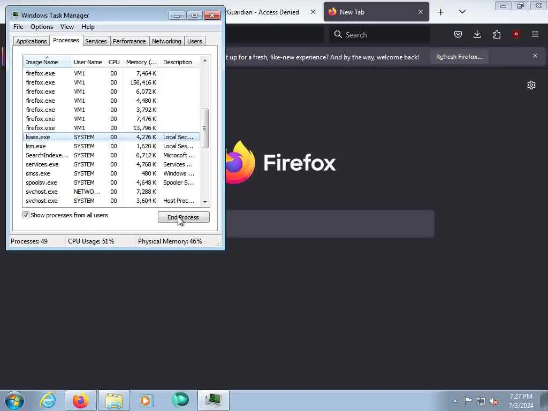548x411 pixels.
Task: Close the Guardian Access Denied tab
Action: click(x=313, y=12)
